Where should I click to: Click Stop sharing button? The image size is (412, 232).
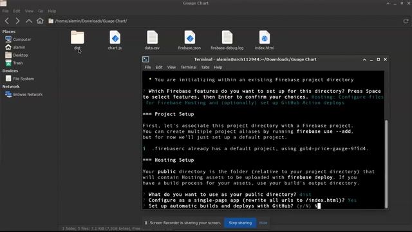(x=240, y=223)
